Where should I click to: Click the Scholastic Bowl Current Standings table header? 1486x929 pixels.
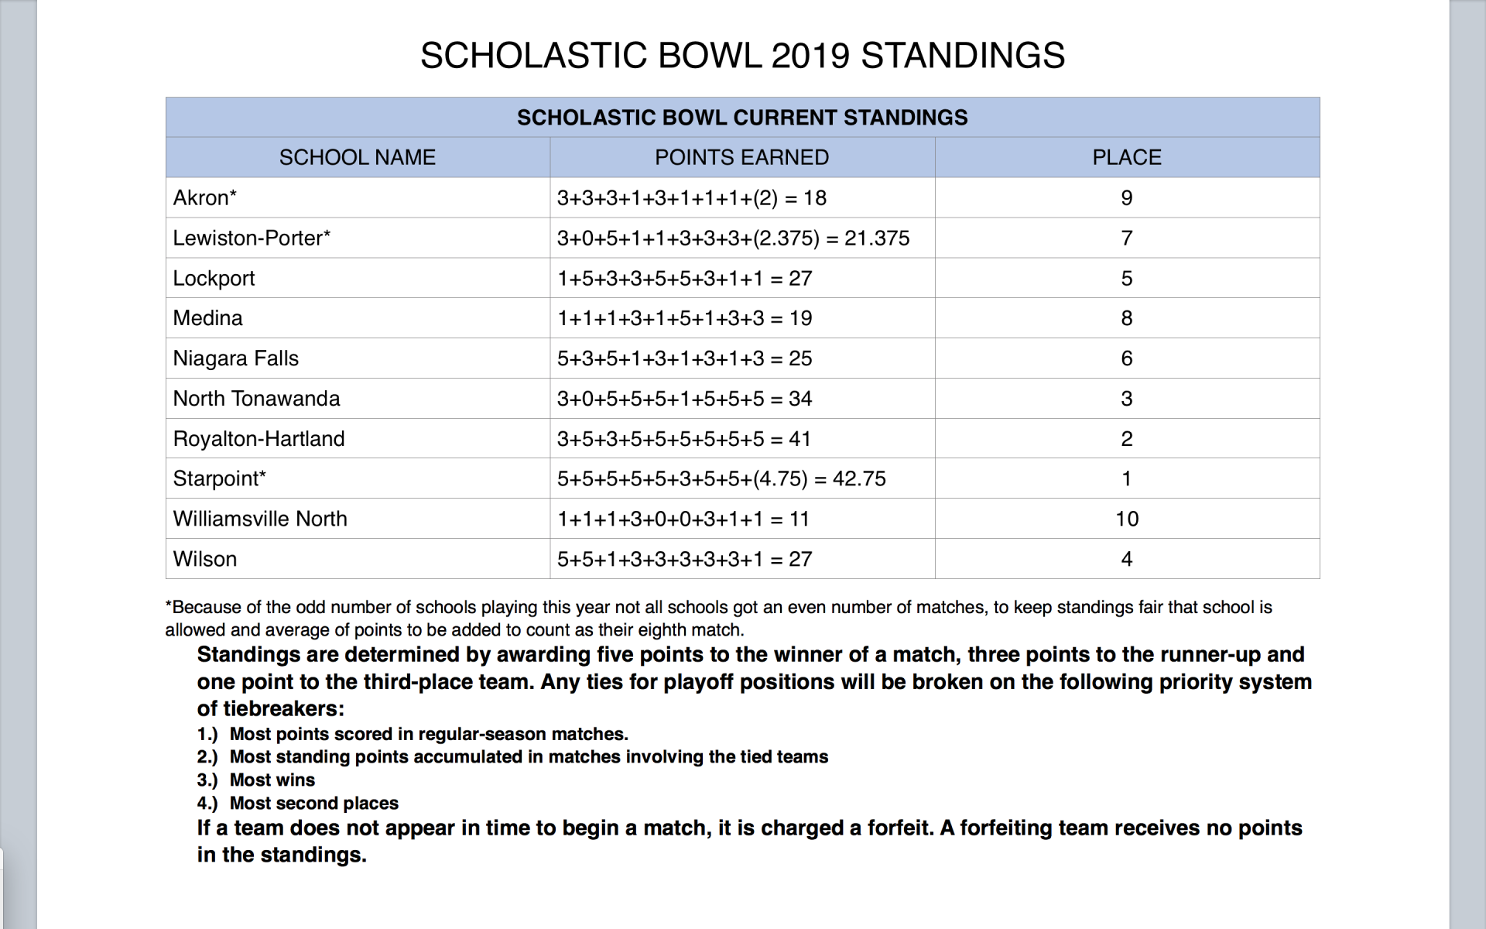pos(742,118)
